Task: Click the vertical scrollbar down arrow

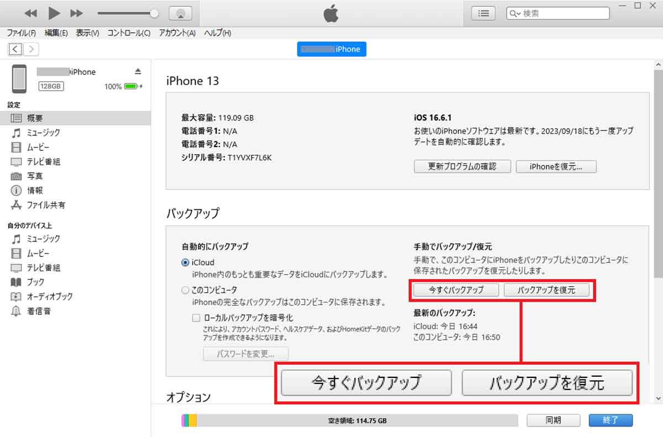Action: (657, 398)
